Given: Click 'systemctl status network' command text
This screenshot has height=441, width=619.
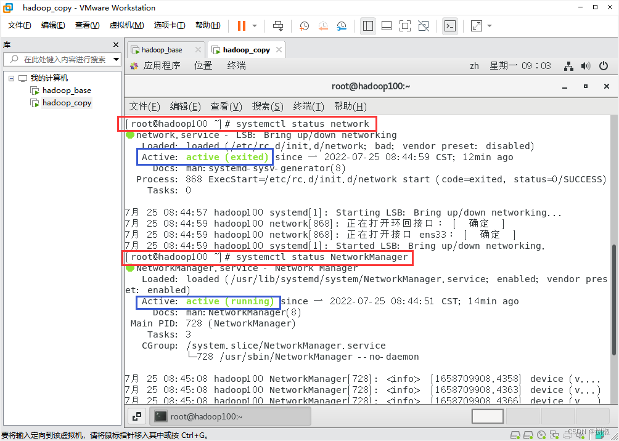Looking at the screenshot, I should 302,124.
